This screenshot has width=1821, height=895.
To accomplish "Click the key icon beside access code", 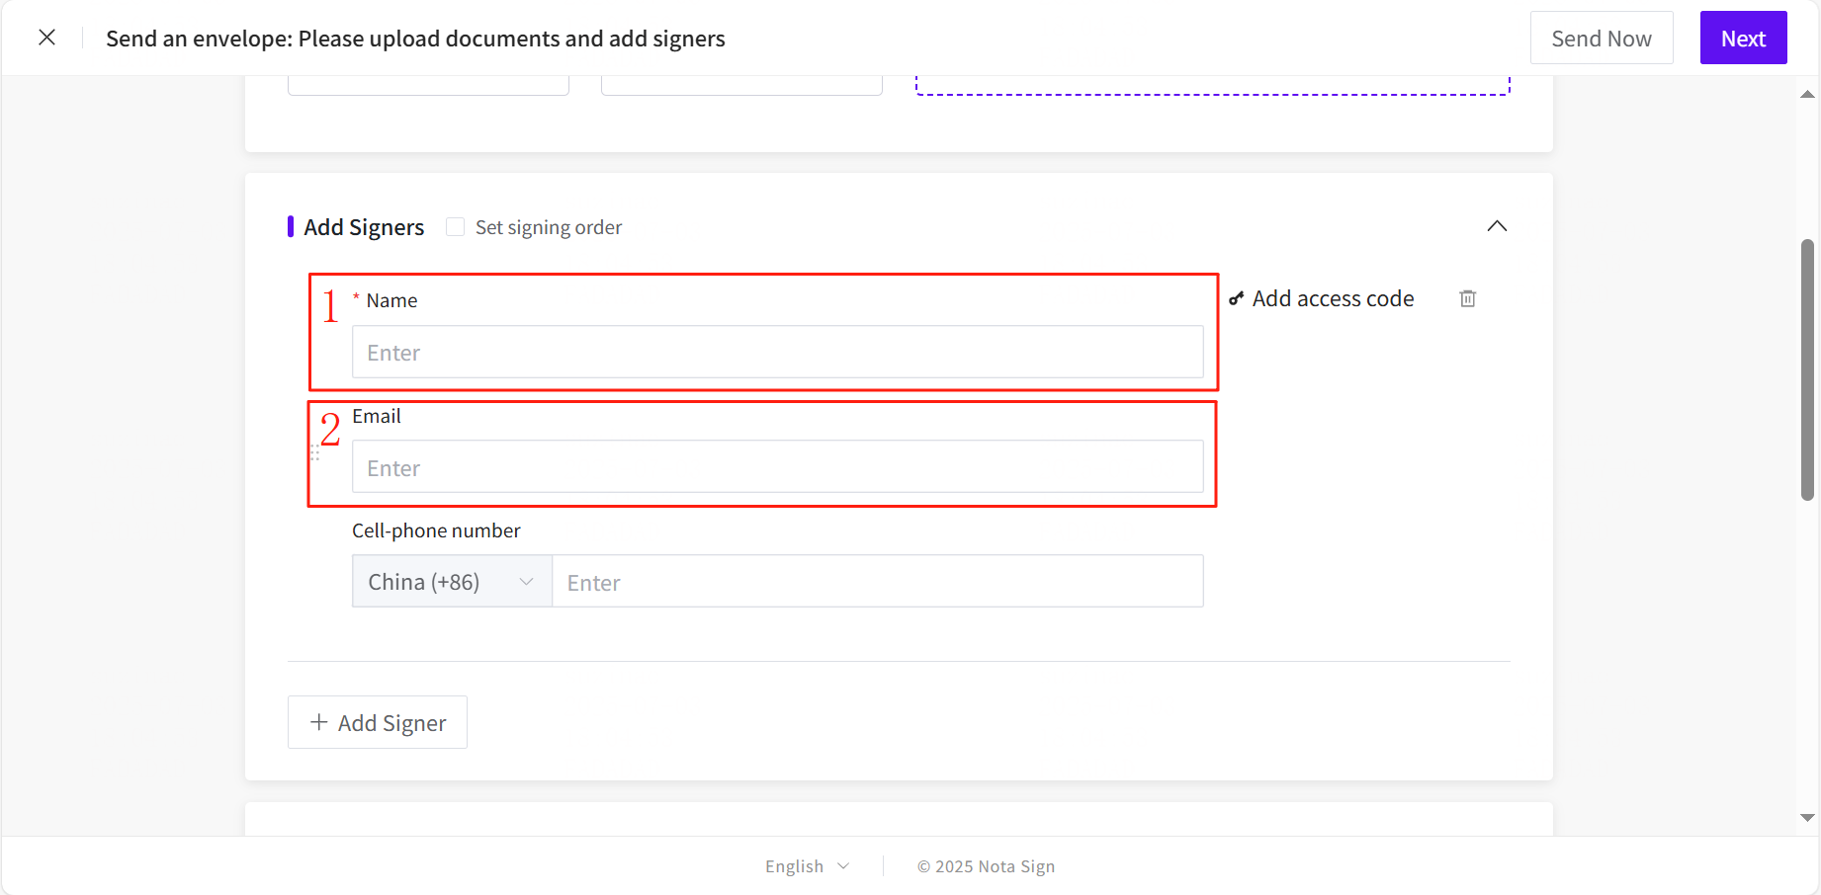I will coord(1236,298).
